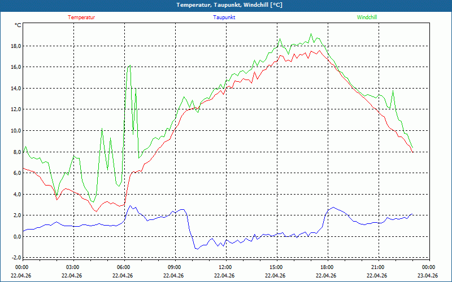This screenshot has height=282, width=452.
Task: Select the -2,0 y-axis value label
Action: 15,258
